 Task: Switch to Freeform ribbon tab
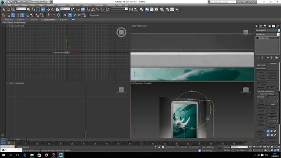click(x=21, y=19)
